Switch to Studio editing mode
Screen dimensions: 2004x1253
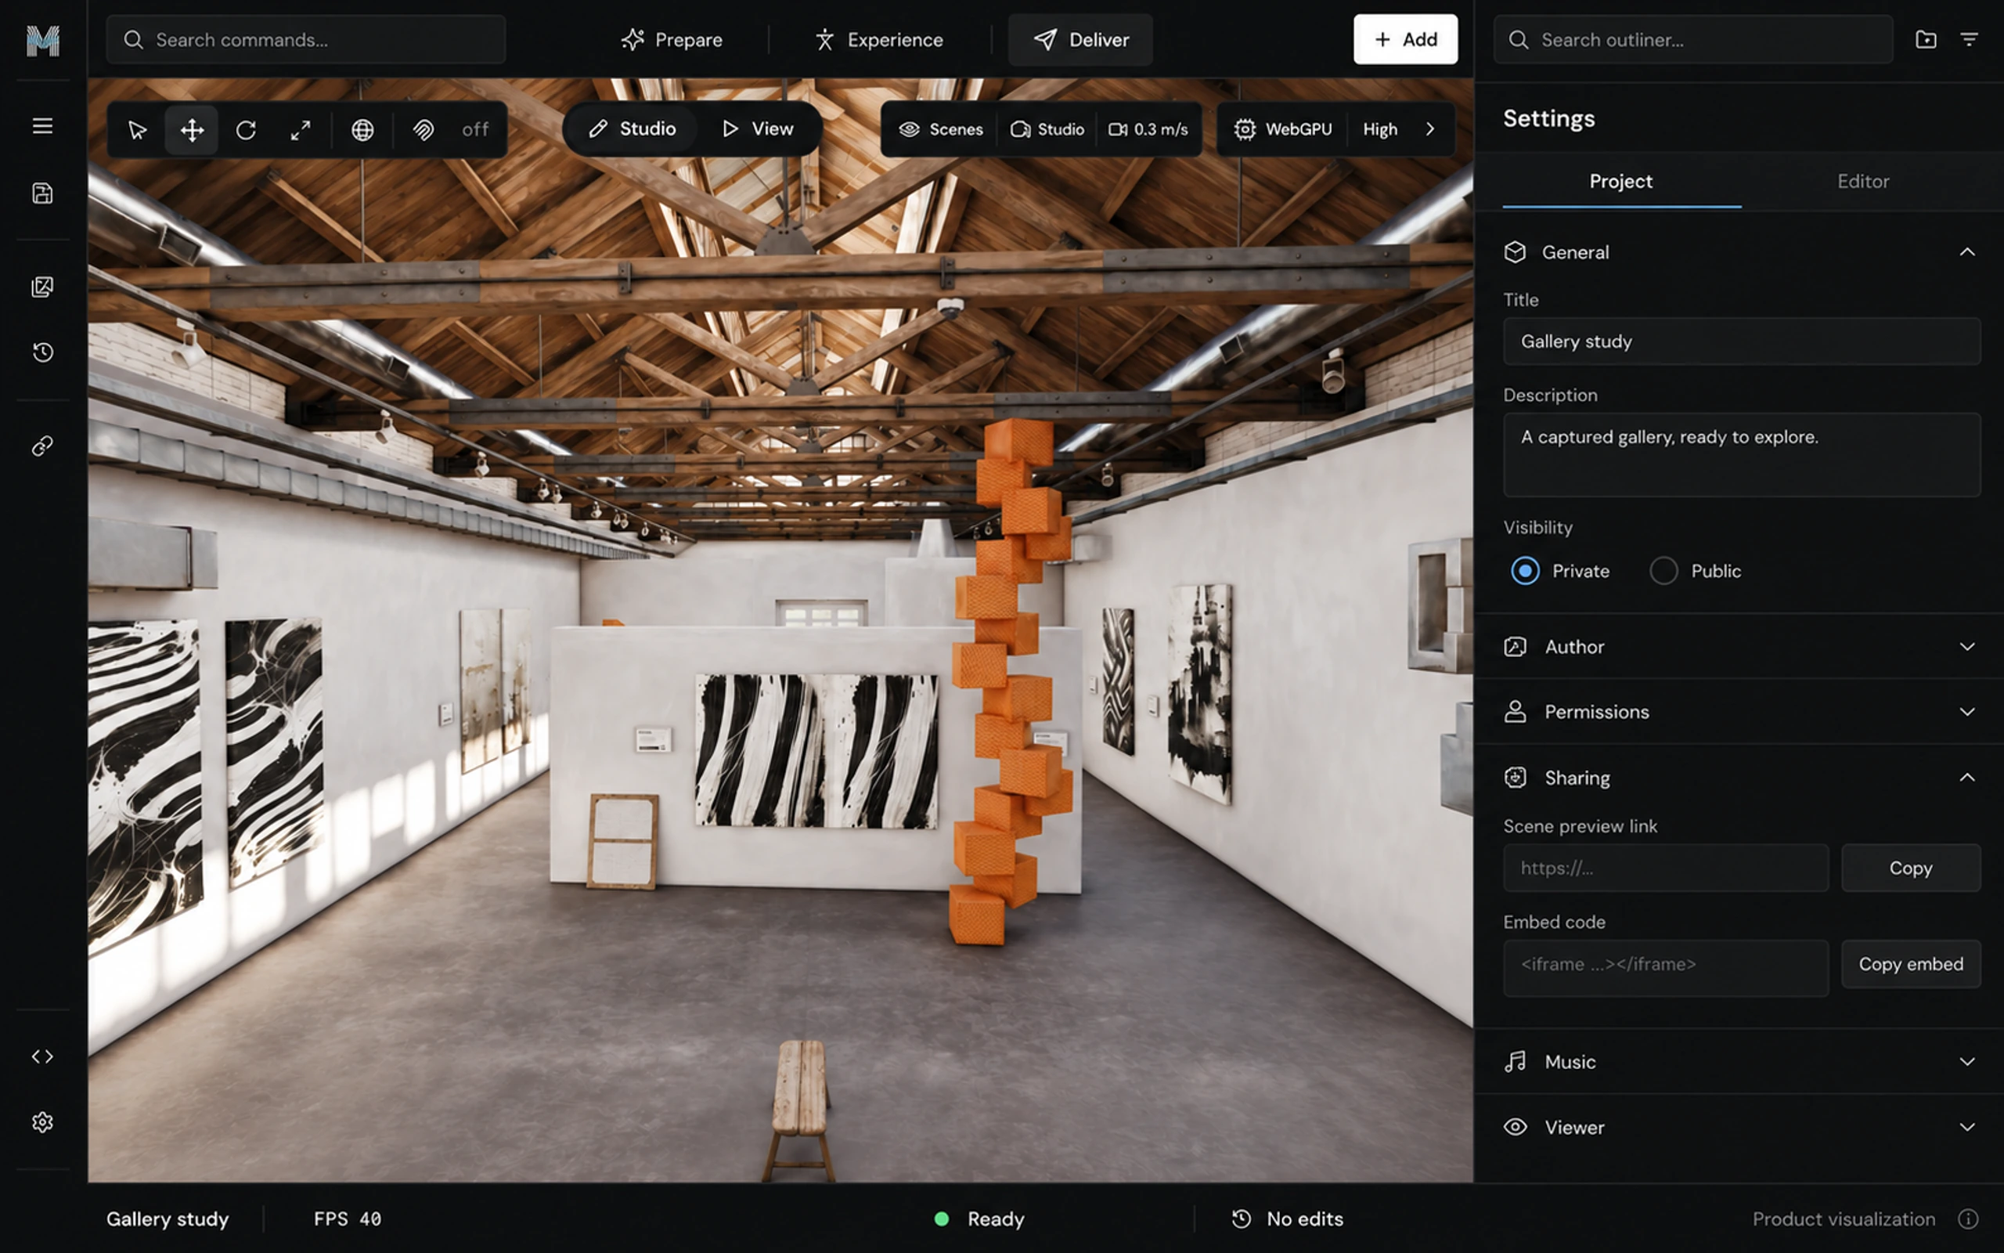(632, 129)
